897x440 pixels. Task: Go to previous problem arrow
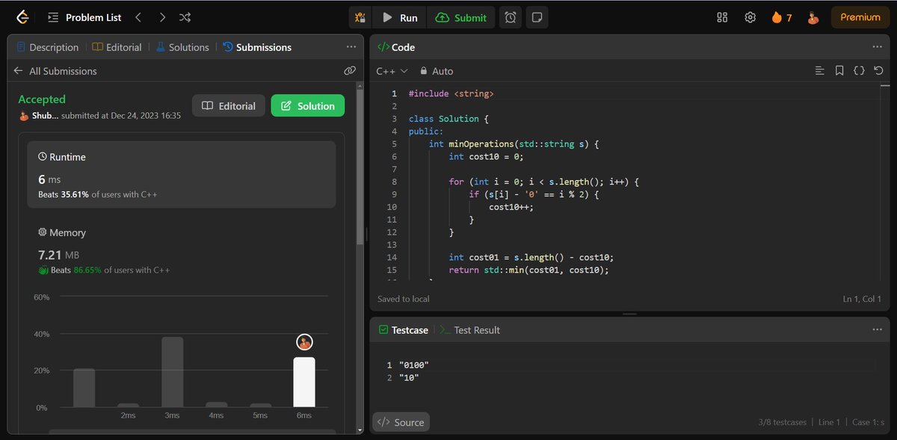point(138,17)
